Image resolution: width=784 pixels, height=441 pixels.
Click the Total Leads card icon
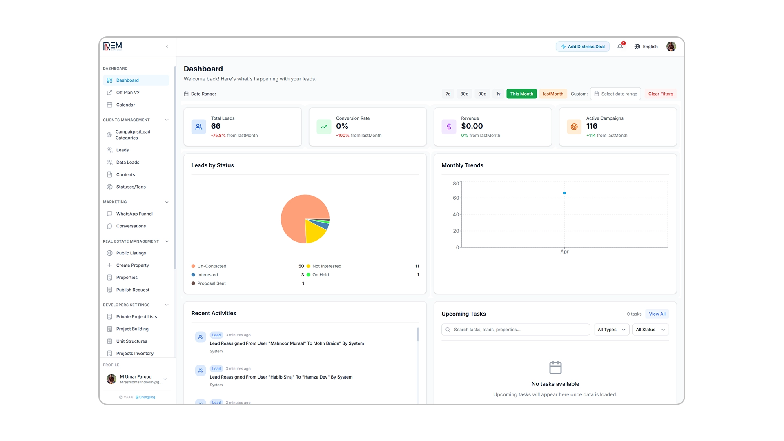[199, 127]
